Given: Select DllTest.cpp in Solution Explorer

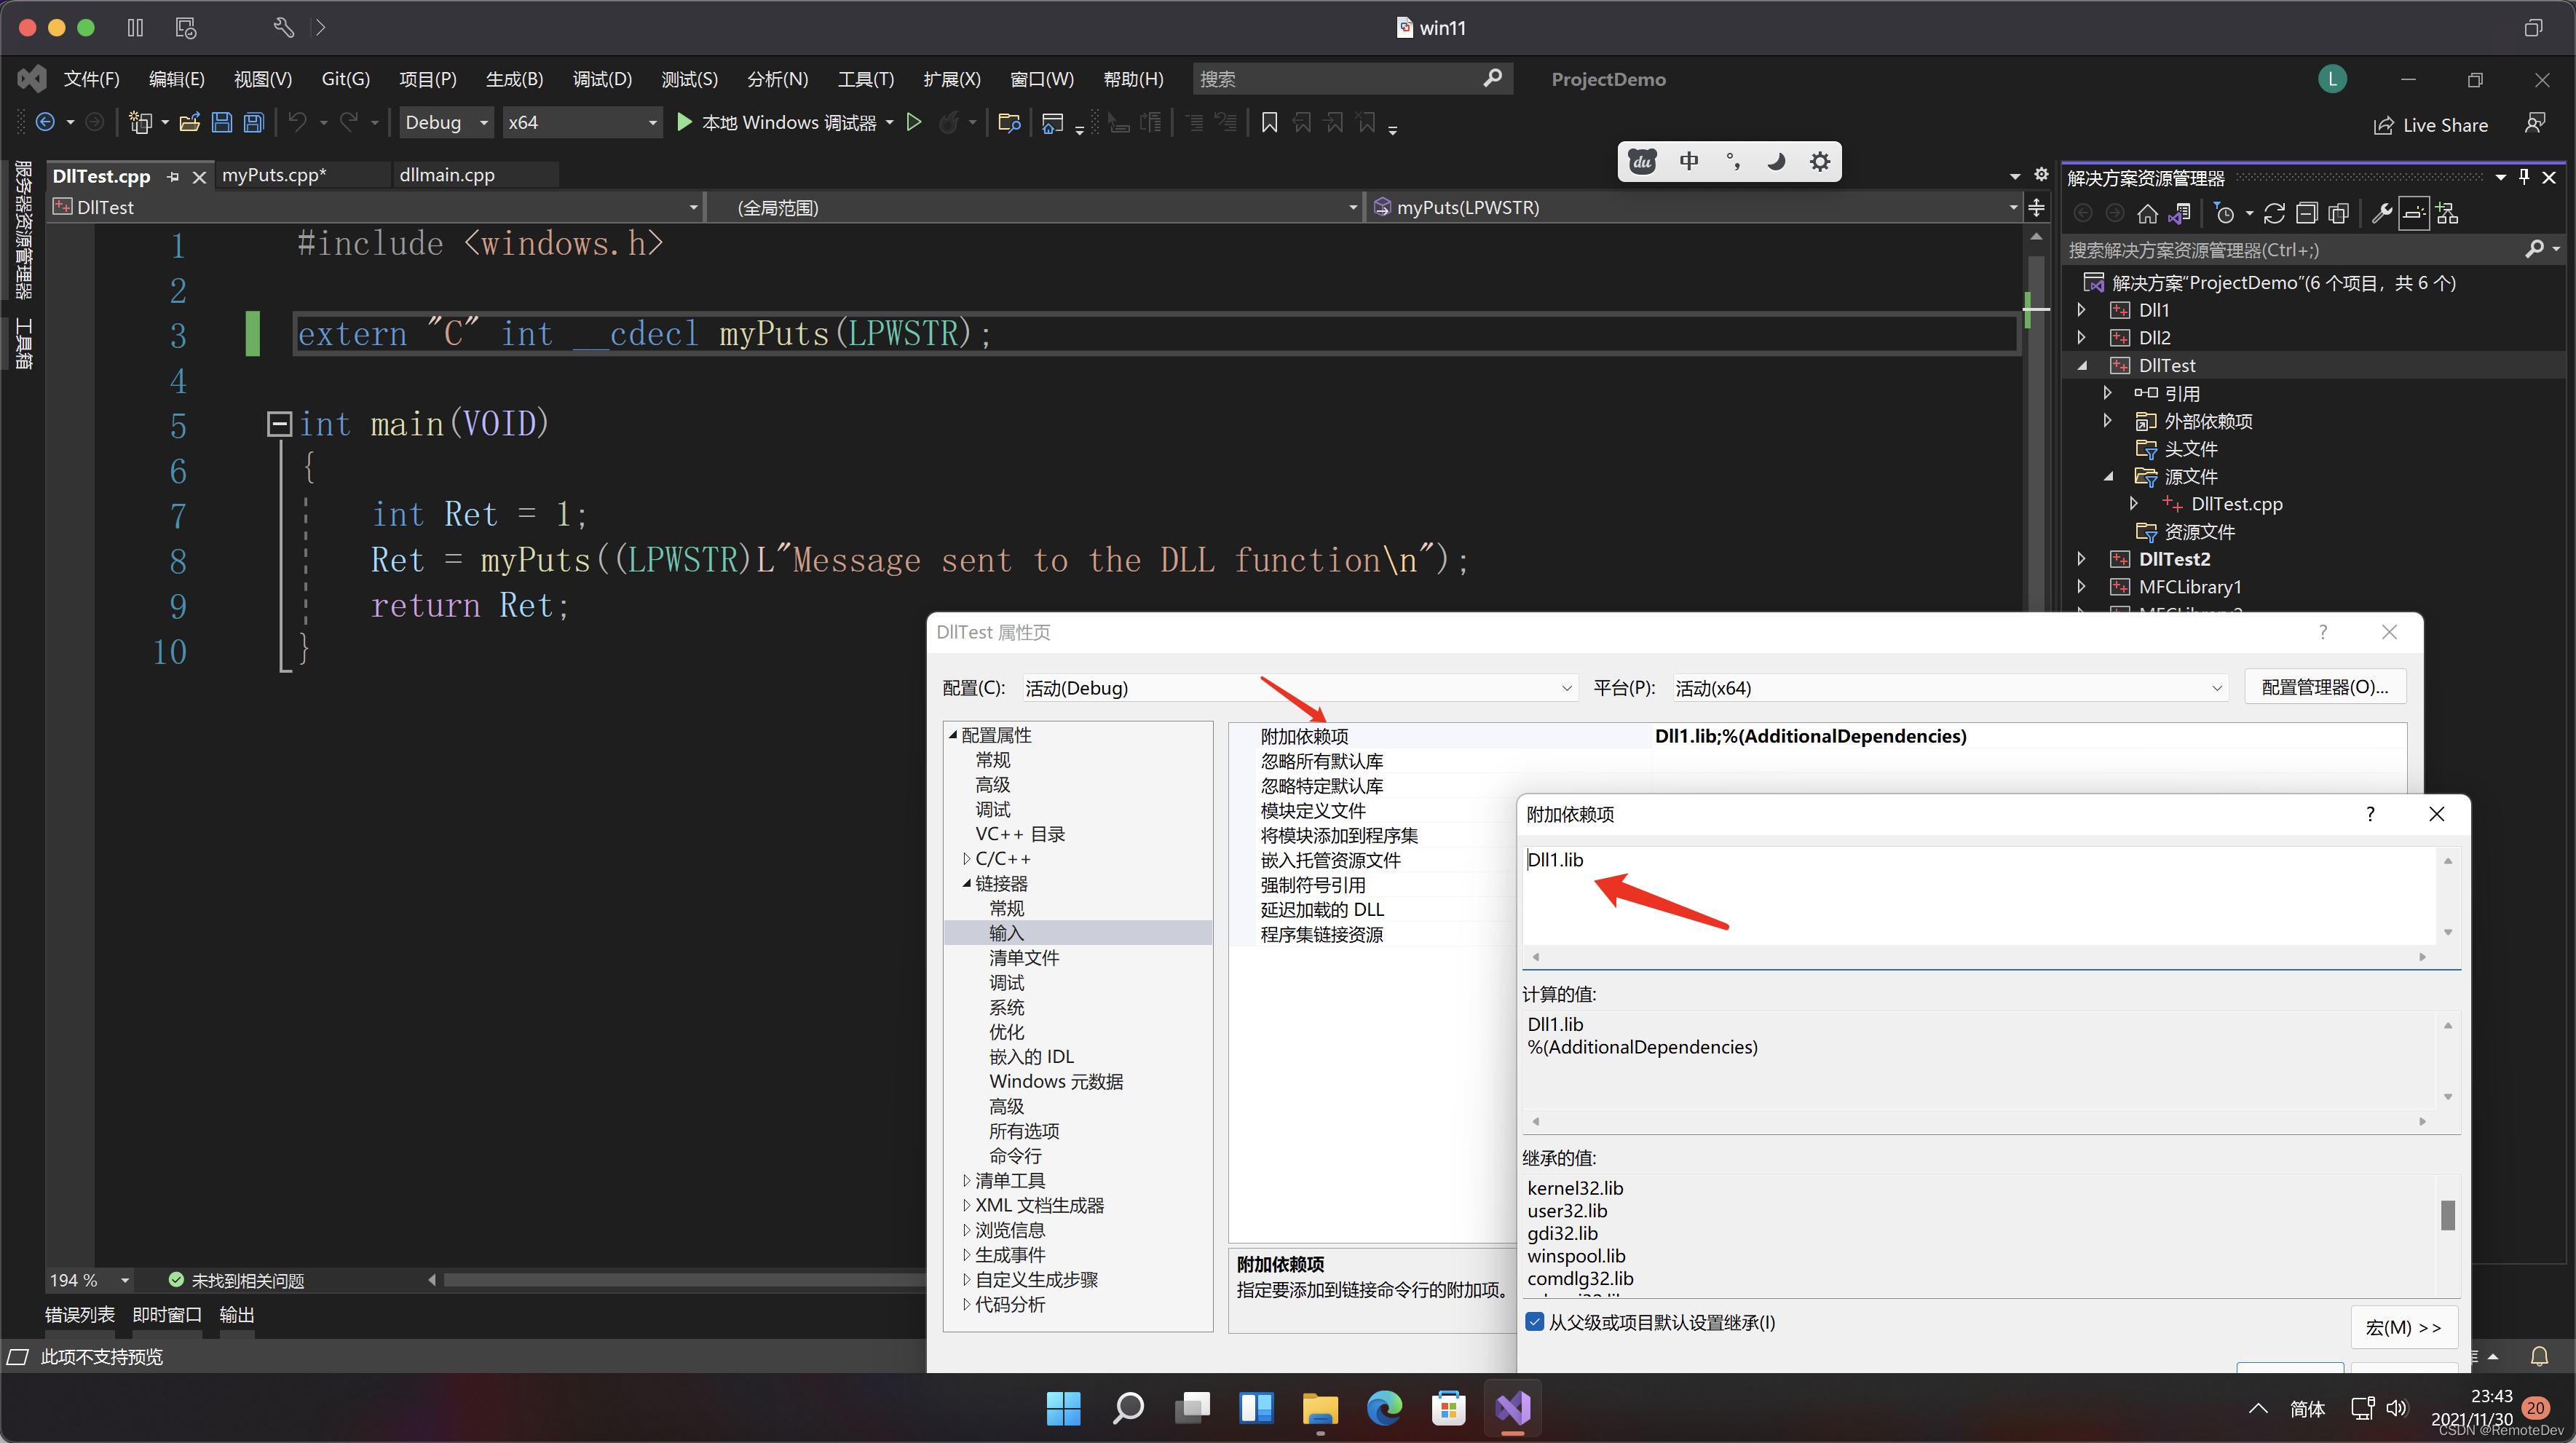Looking at the screenshot, I should pos(2236,504).
